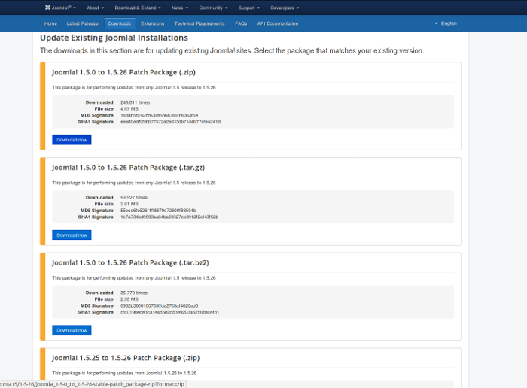Viewport: 527px width, 388px height.
Task: Click the Joomla logo icon in top bar
Action: 47,8
